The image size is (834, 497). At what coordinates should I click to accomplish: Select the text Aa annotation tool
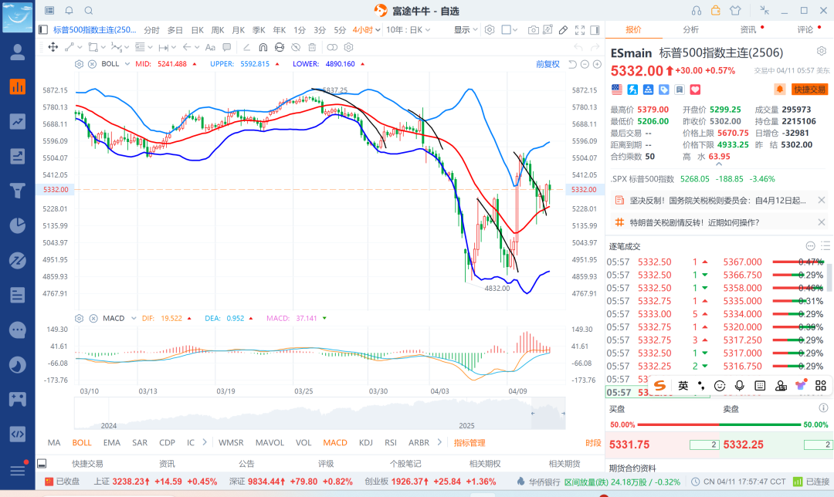coord(210,47)
